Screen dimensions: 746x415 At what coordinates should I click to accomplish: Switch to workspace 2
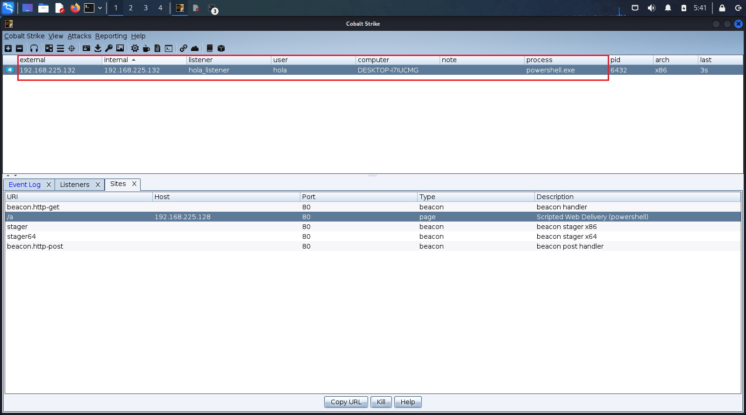tap(131, 8)
